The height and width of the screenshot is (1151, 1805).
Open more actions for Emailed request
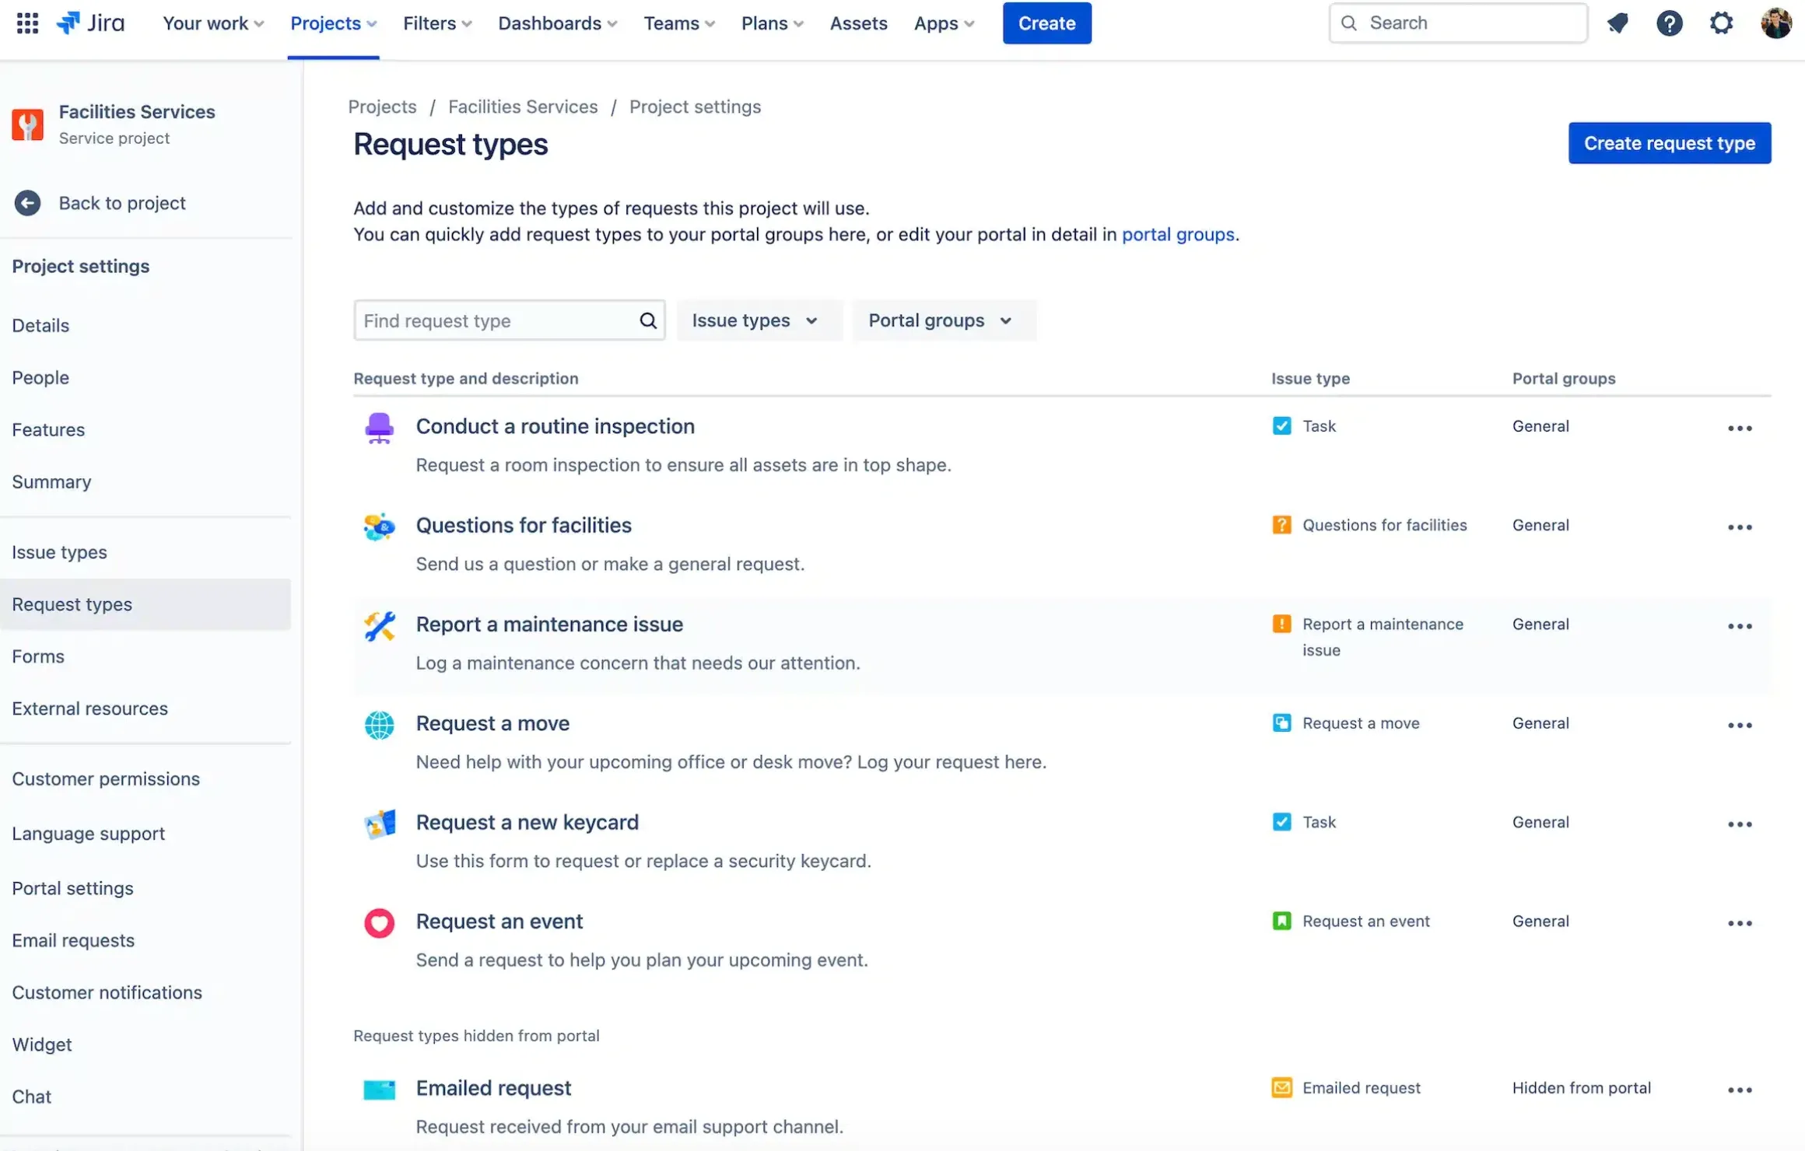[x=1740, y=1090]
